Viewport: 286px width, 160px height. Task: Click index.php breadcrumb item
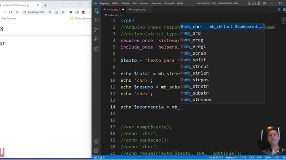pyautogui.click(x=114, y=15)
